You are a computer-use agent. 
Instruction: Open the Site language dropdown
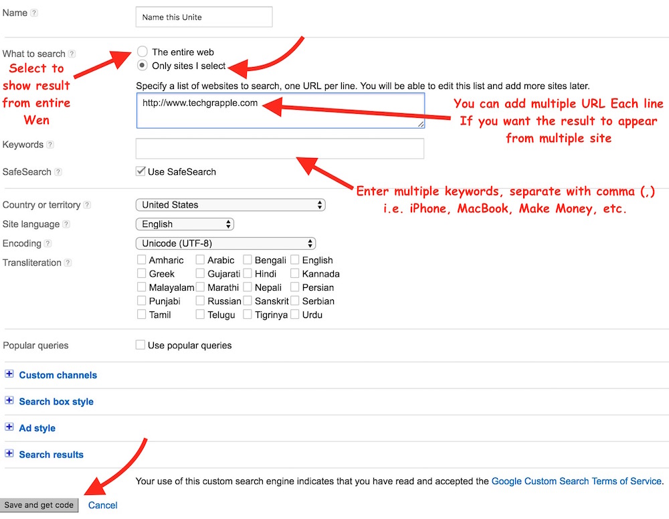(x=184, y=224)
